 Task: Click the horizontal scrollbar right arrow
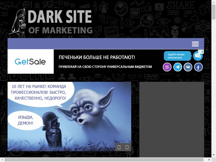coord(209,160)
